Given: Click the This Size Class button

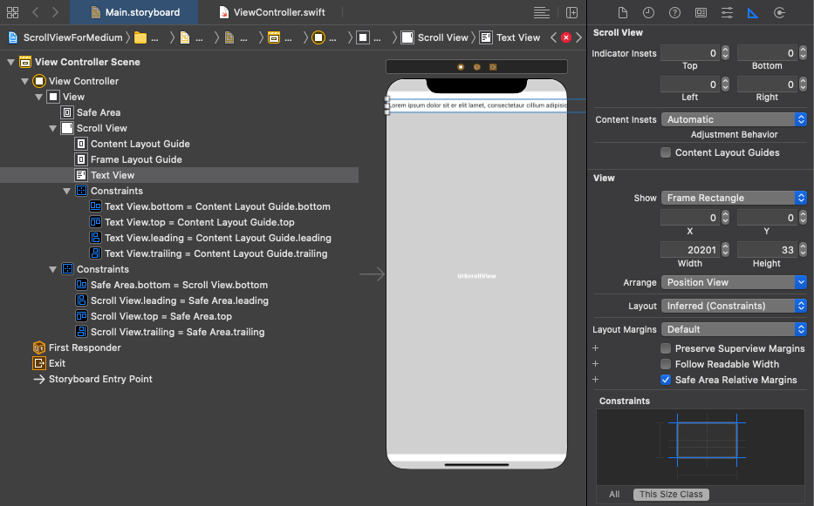Looking at the screenshot, I should (x=671, y=494).
